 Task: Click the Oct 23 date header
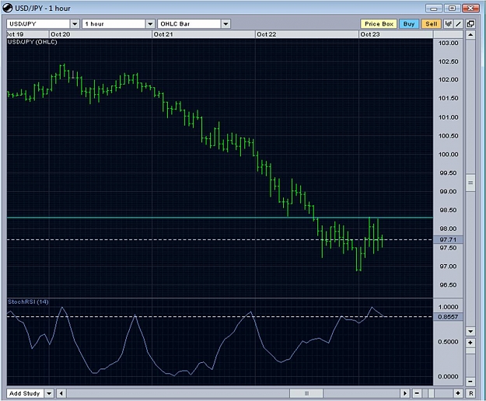(370, 34)
